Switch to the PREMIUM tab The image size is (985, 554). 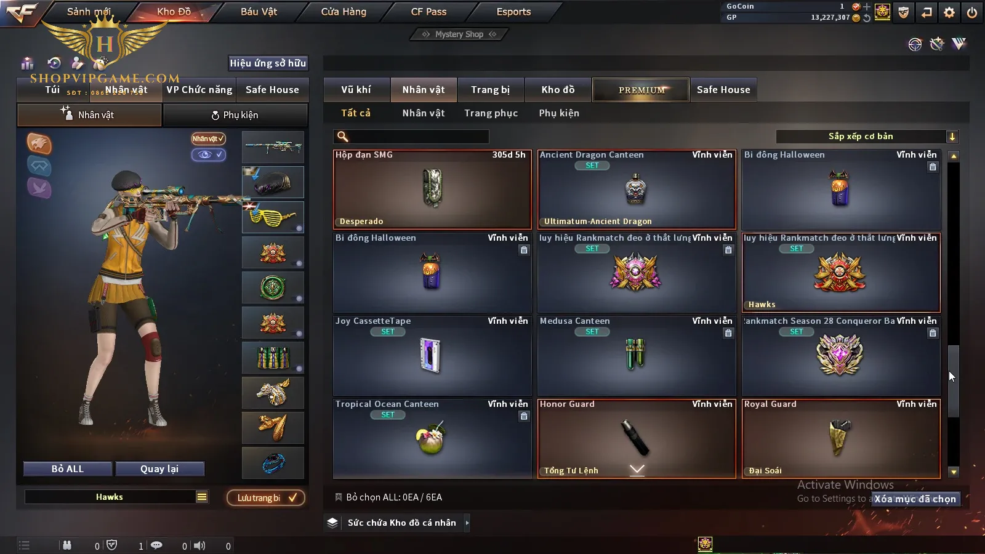point(641,90)
